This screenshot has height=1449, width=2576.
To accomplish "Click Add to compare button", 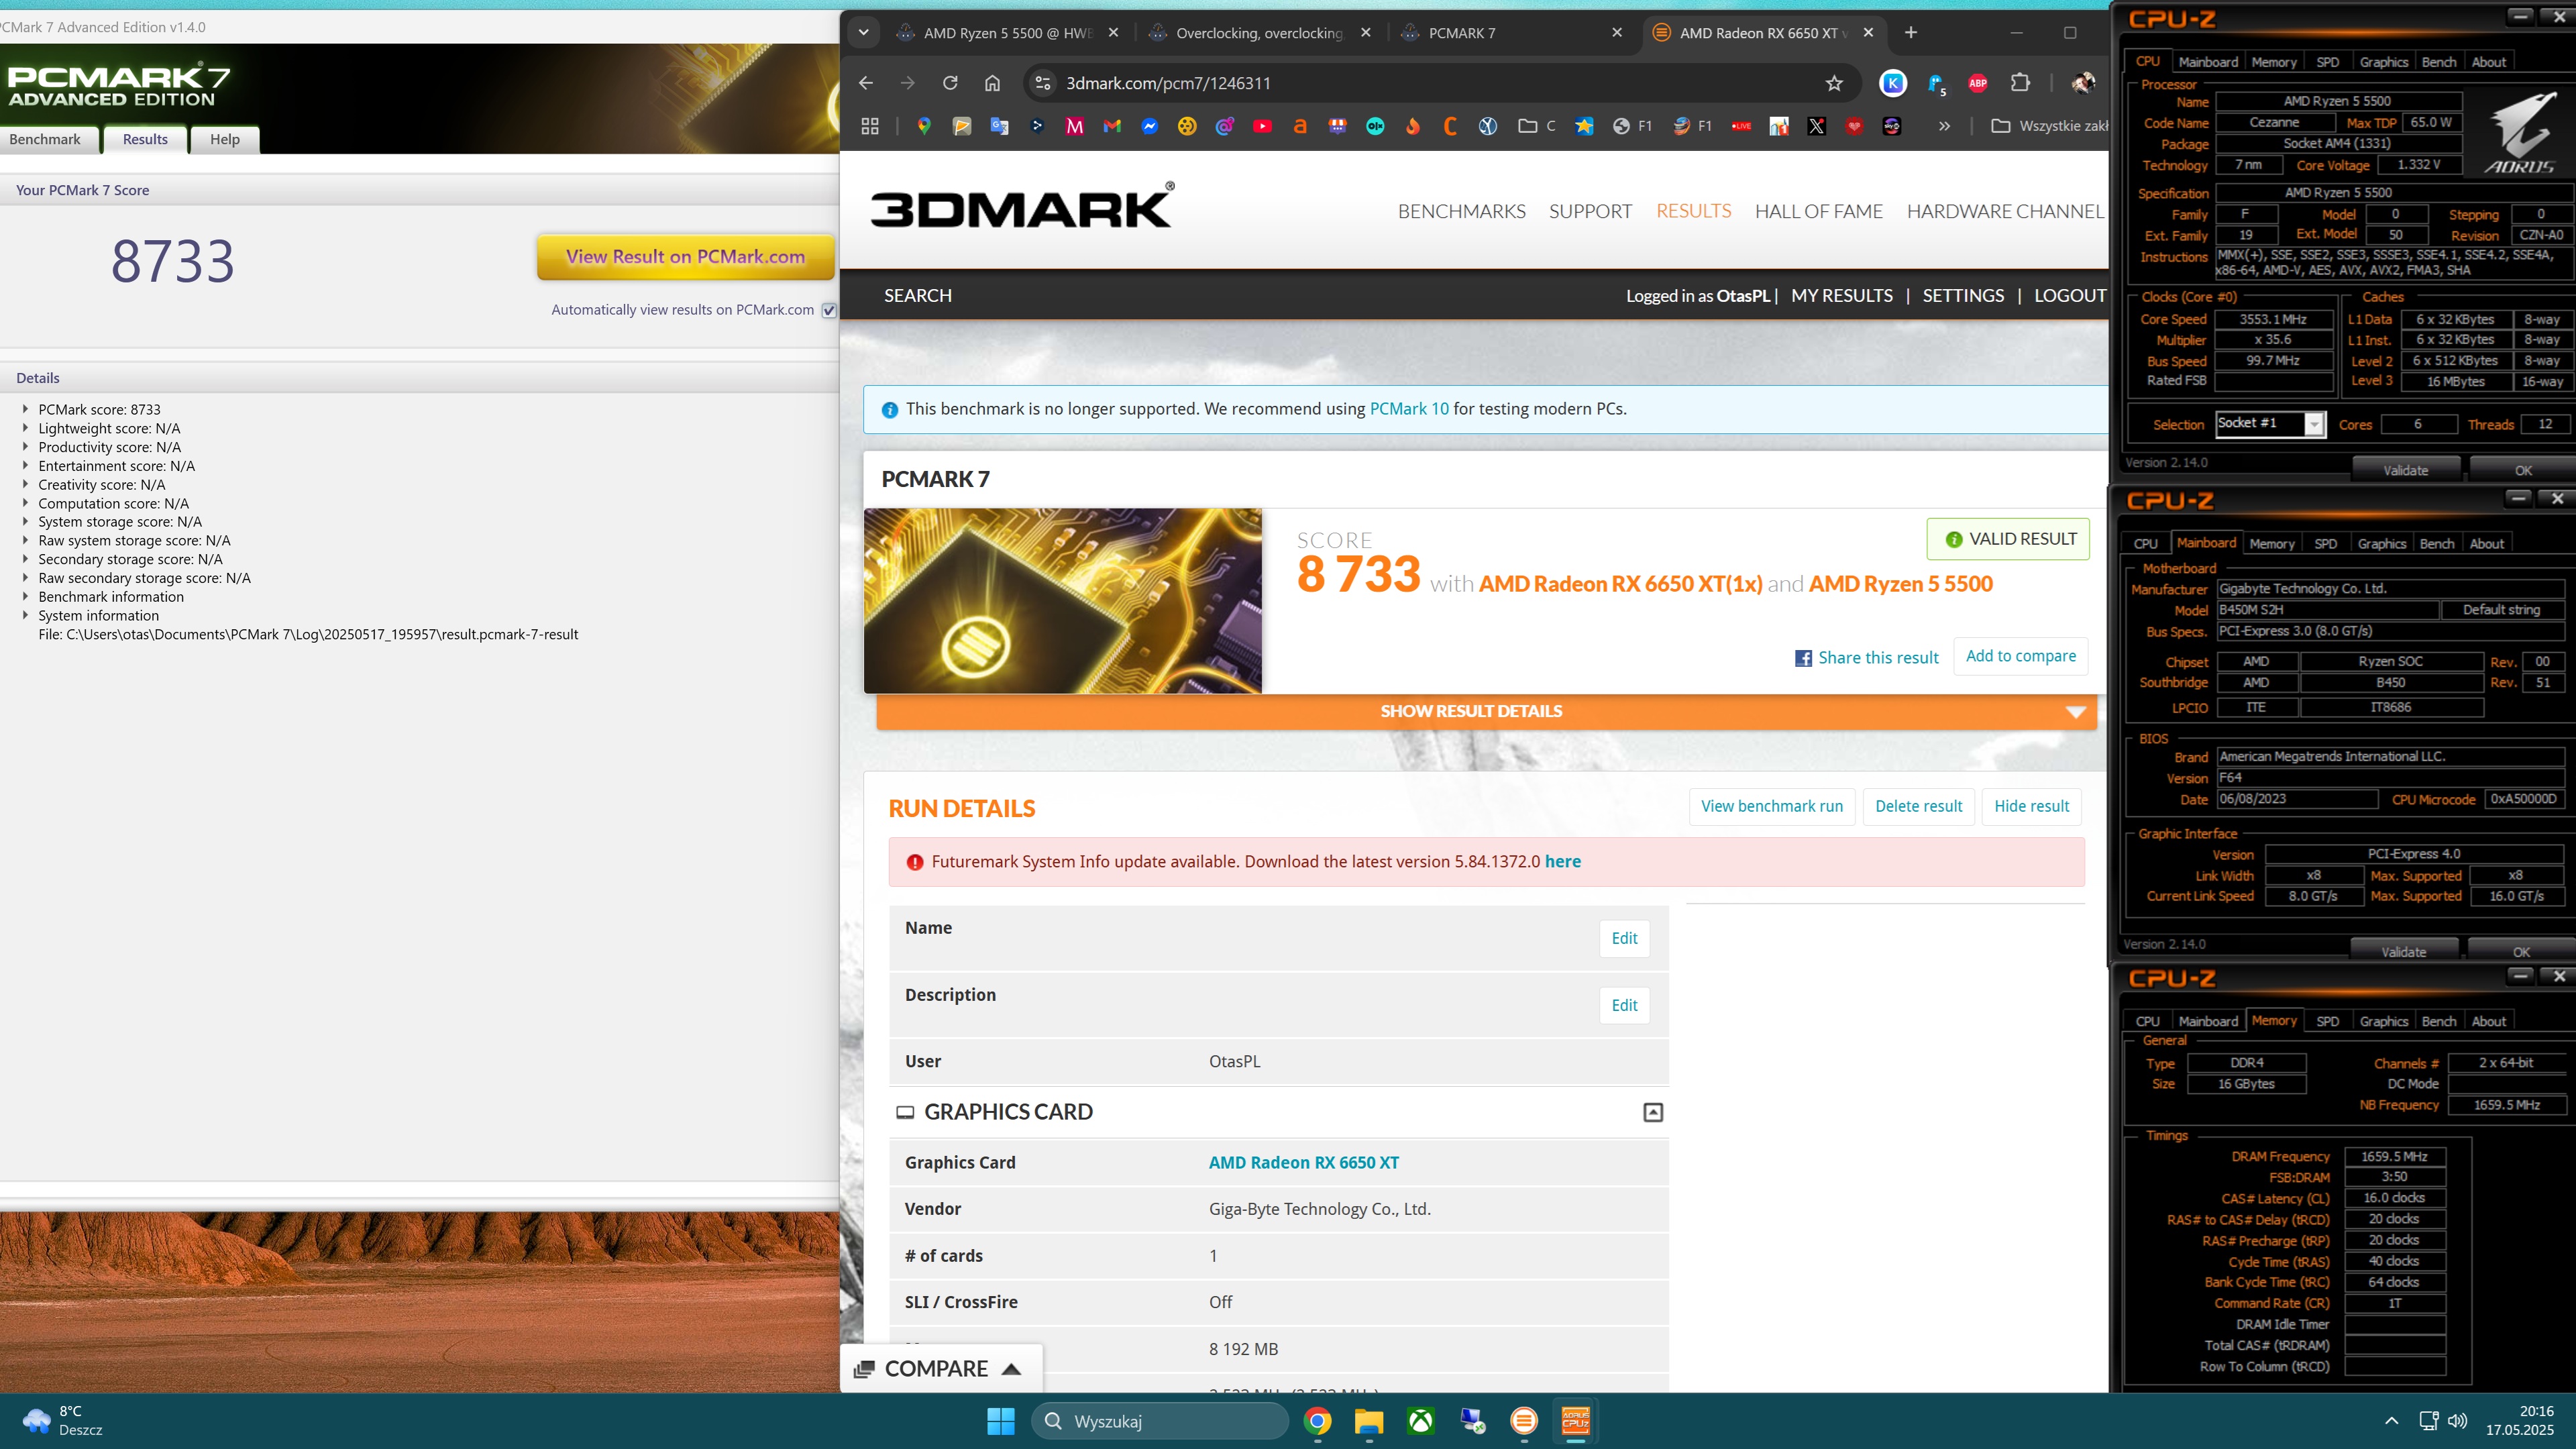I will (2020, 656).
